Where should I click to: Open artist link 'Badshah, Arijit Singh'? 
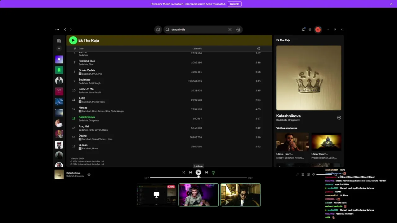click(89, 83)
